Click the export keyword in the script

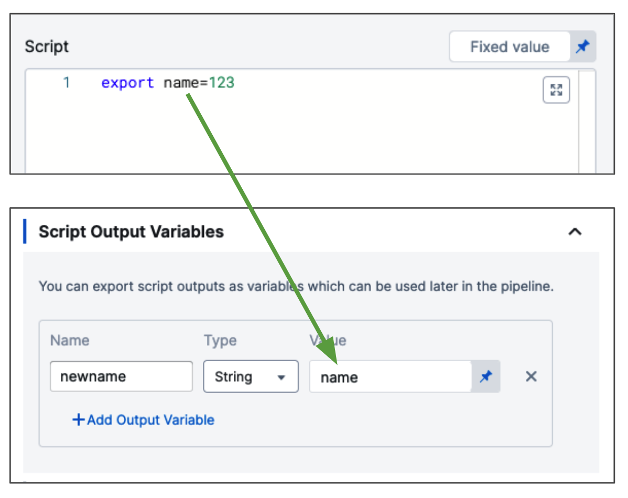click(127, 83)
